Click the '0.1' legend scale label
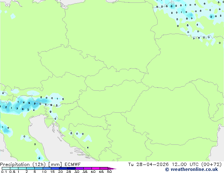Viewport: 224px width, 173px height. click(x=4, y=172)
